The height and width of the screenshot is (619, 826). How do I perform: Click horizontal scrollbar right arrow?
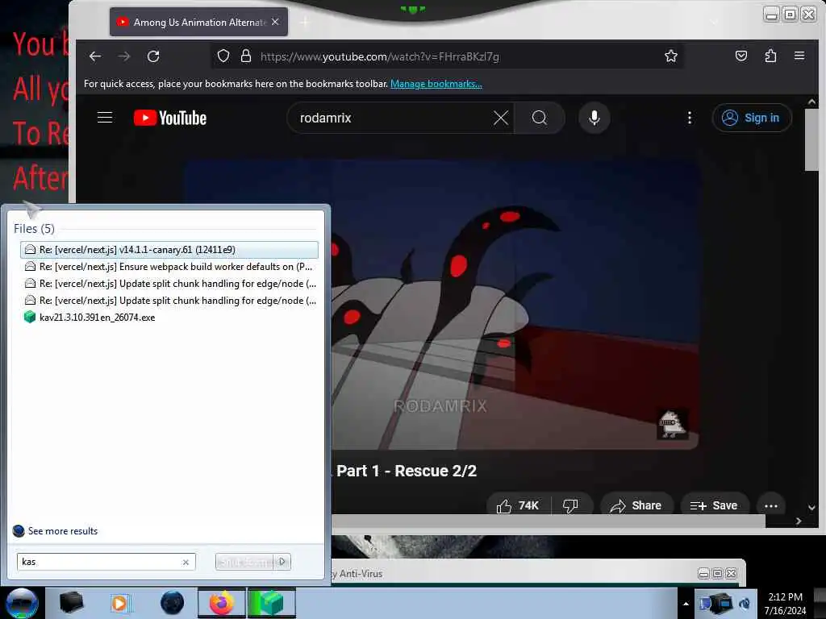click(799, 521)
